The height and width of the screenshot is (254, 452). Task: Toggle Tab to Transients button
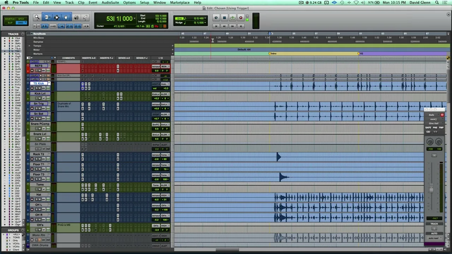tap(45, 26)
